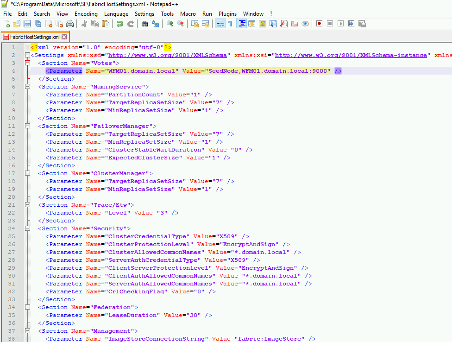The height and width of the screenshot is (342, 452).
Task: Open the Window menu
Action: click(253, 14)
